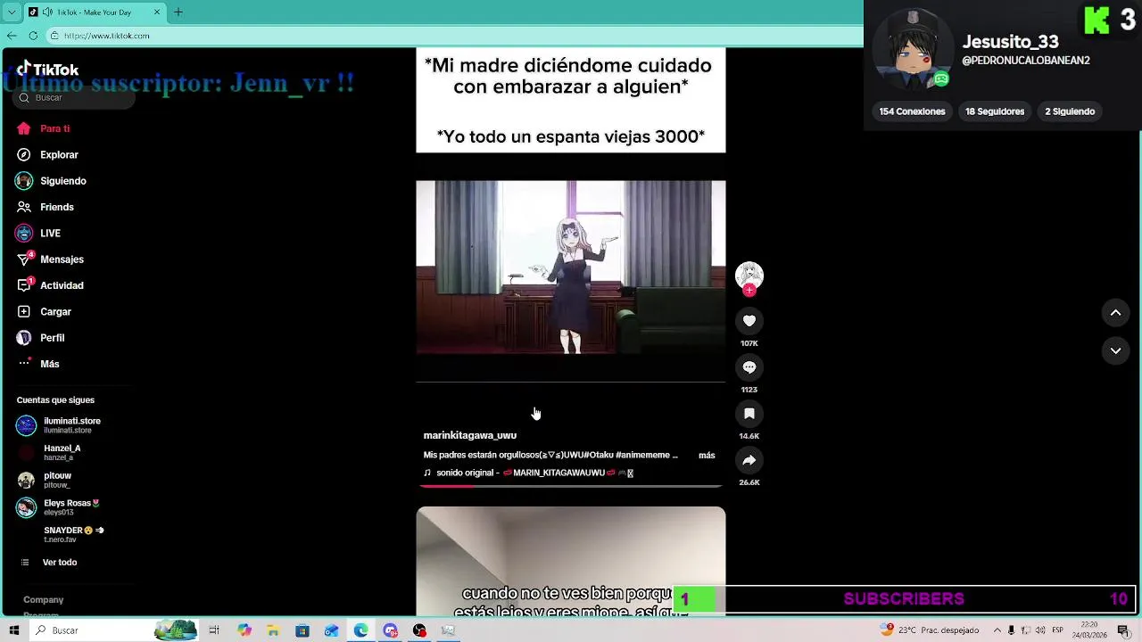The height and width of the screenshot is (642, 1142).
Task: Pause the anime girl dancing video
Action: (x=571, y=267)
